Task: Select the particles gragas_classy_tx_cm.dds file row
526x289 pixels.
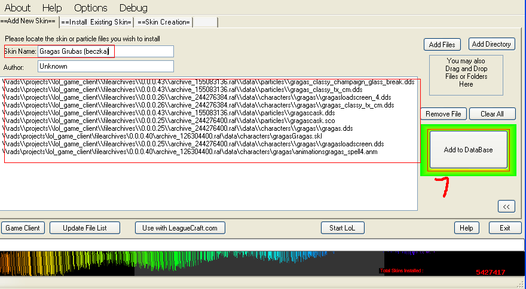Action: point(182,90)
